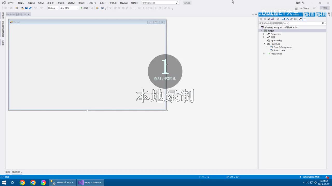The height and width of the screenshot is (186, 332).
Task: Refresh the Solution Explorer tree
Action: click(287, 19)
